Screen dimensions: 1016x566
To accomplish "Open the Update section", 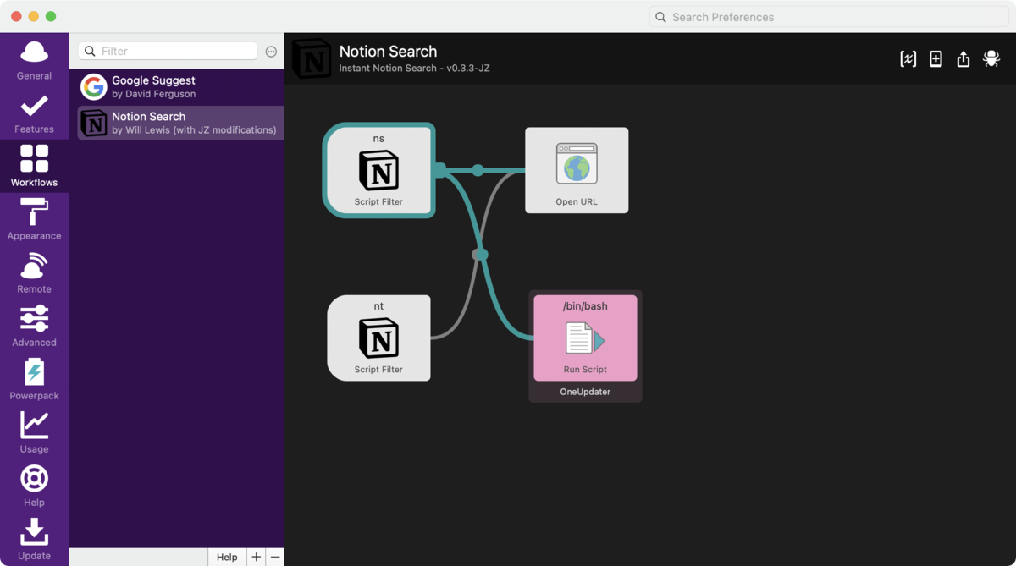I will coord(34,539).
